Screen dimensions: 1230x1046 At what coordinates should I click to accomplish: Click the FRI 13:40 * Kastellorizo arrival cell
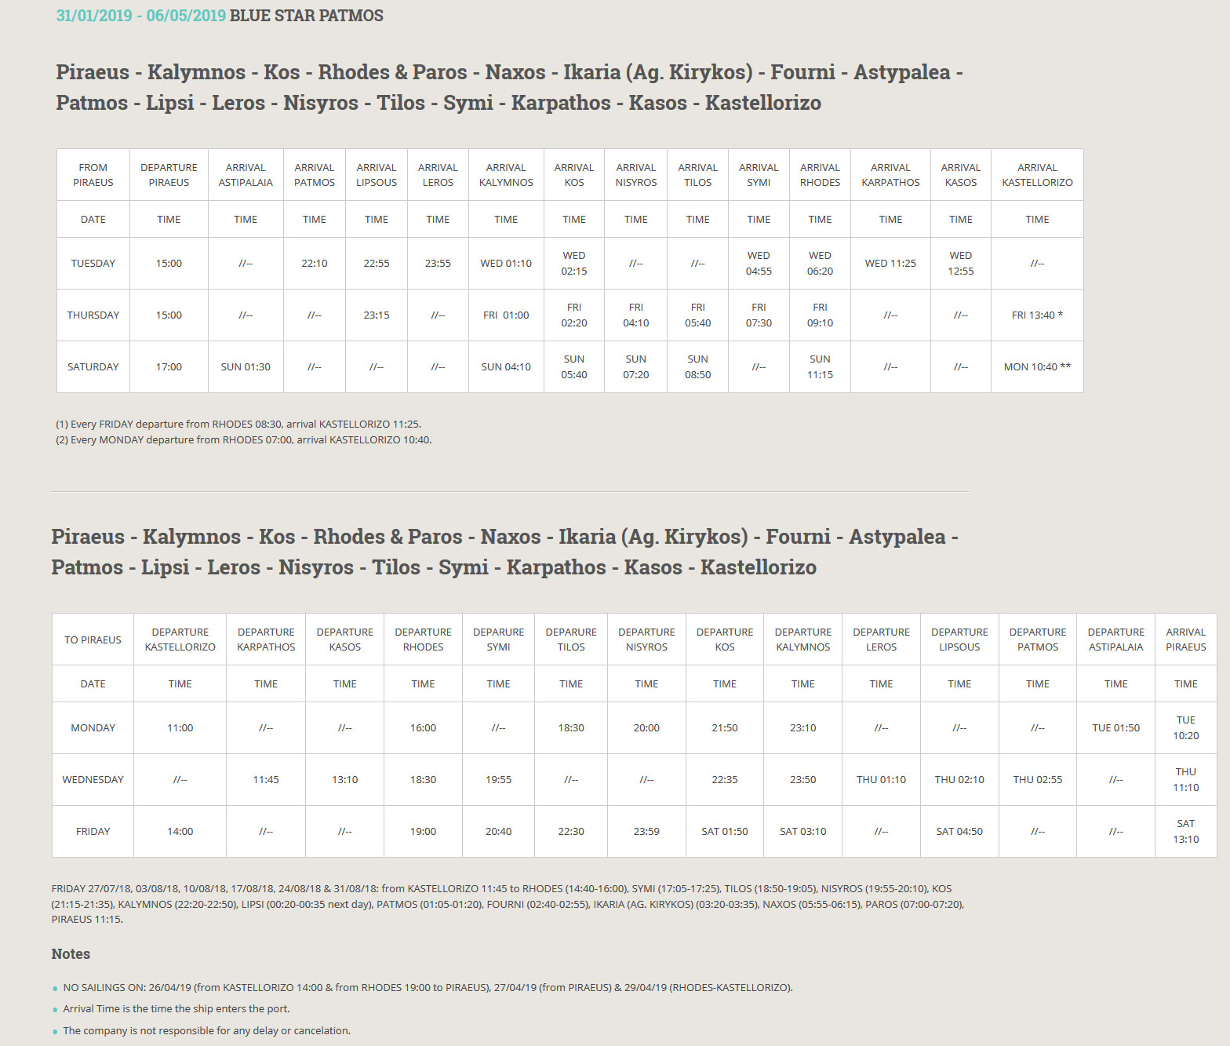click(x=1037, y=315)
